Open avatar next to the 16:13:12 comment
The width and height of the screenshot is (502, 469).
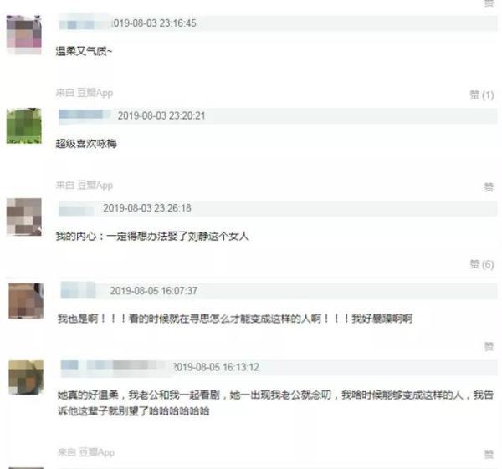click(x=26, y=377)
